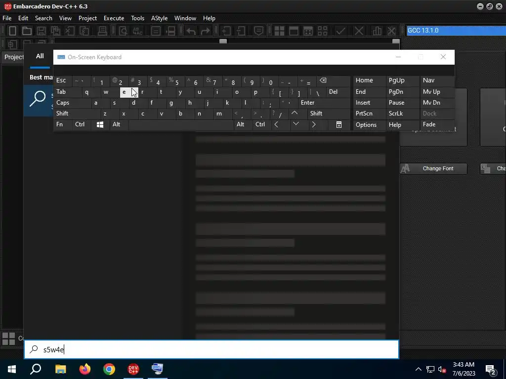Click the Home key on keyboard
506x379 pixels.
[369, 80]
